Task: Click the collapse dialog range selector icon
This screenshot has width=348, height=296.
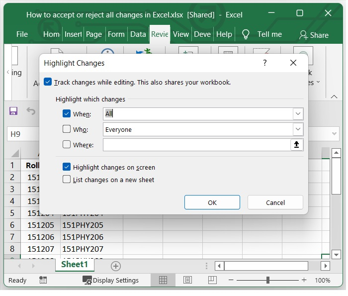Action: 297,145
